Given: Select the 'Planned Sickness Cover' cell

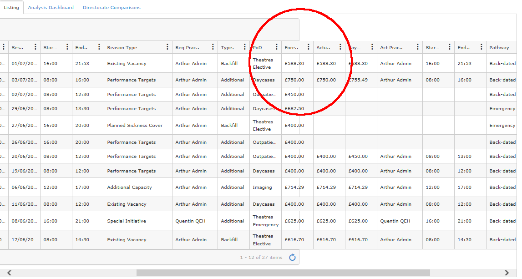Looking at the screenshot, I should (138, 126).
